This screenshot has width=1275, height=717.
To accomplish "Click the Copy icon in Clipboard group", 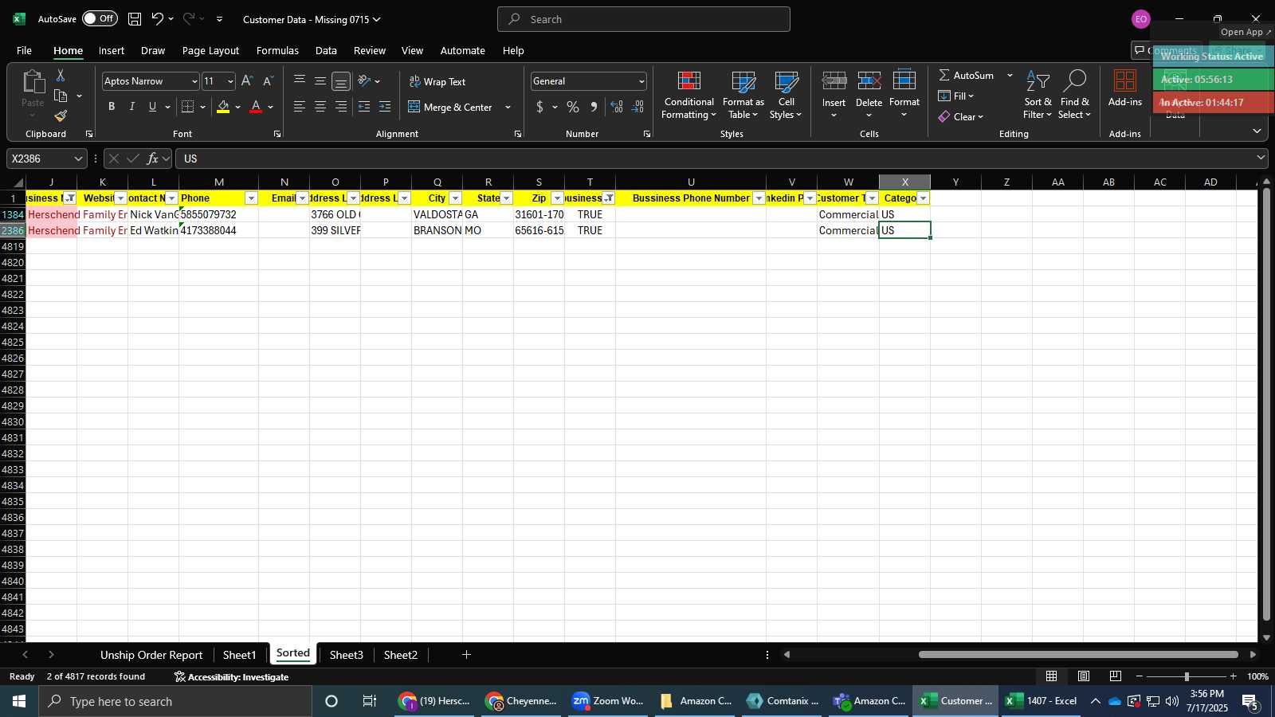I will tap(61, 96).
